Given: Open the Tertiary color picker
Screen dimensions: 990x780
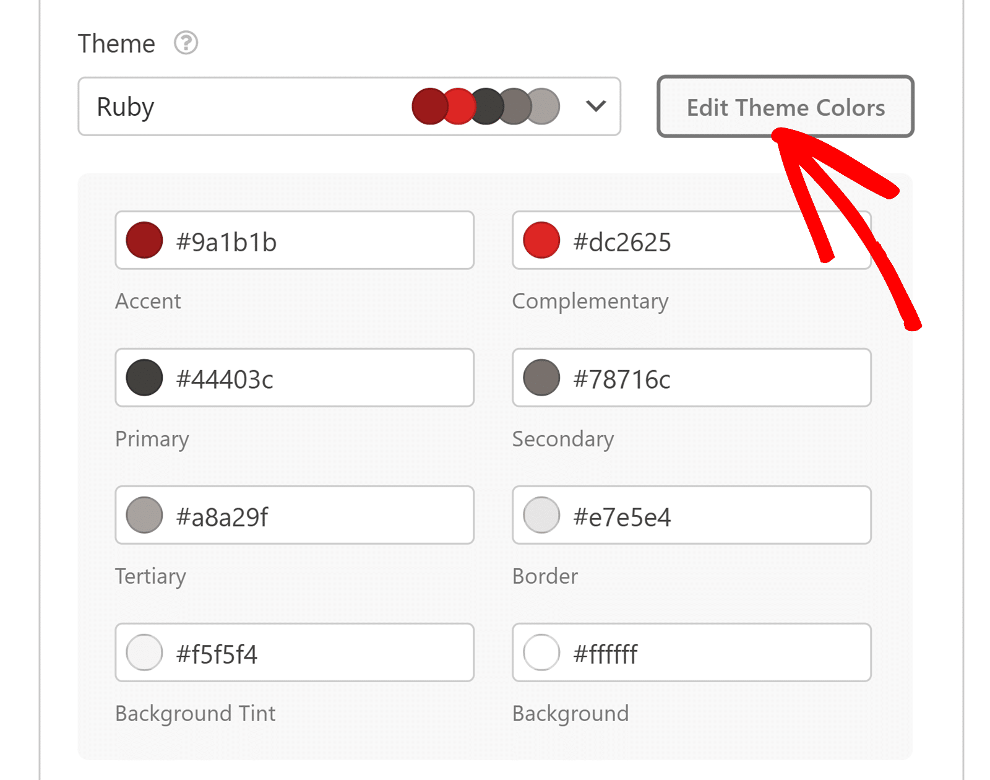Looking at the screenshot, I should [144, 514].
